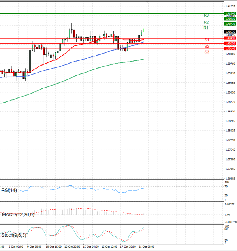Click the S2 support label

(207, 46)
